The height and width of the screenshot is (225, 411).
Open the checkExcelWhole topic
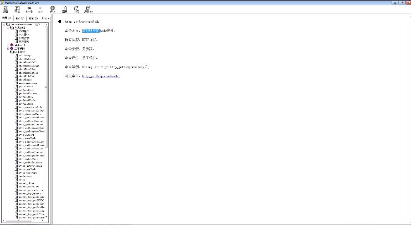coord(28,73)
